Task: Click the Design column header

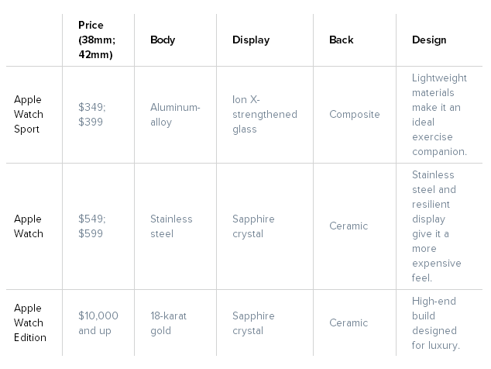Action: (429, 40)
